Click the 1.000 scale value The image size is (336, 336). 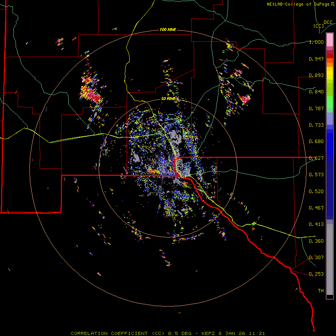tap(316, 42)
